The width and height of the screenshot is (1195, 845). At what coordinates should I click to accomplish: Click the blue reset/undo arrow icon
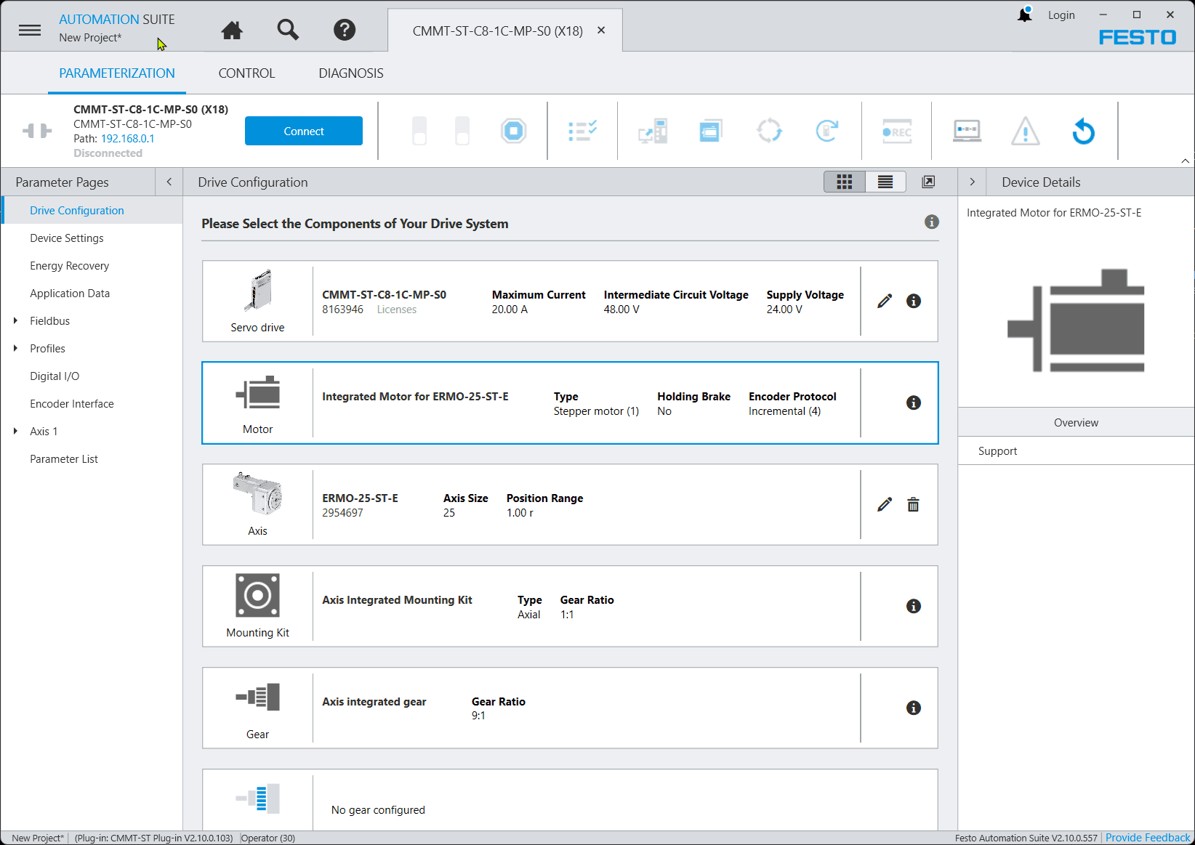click(1083, 132)
